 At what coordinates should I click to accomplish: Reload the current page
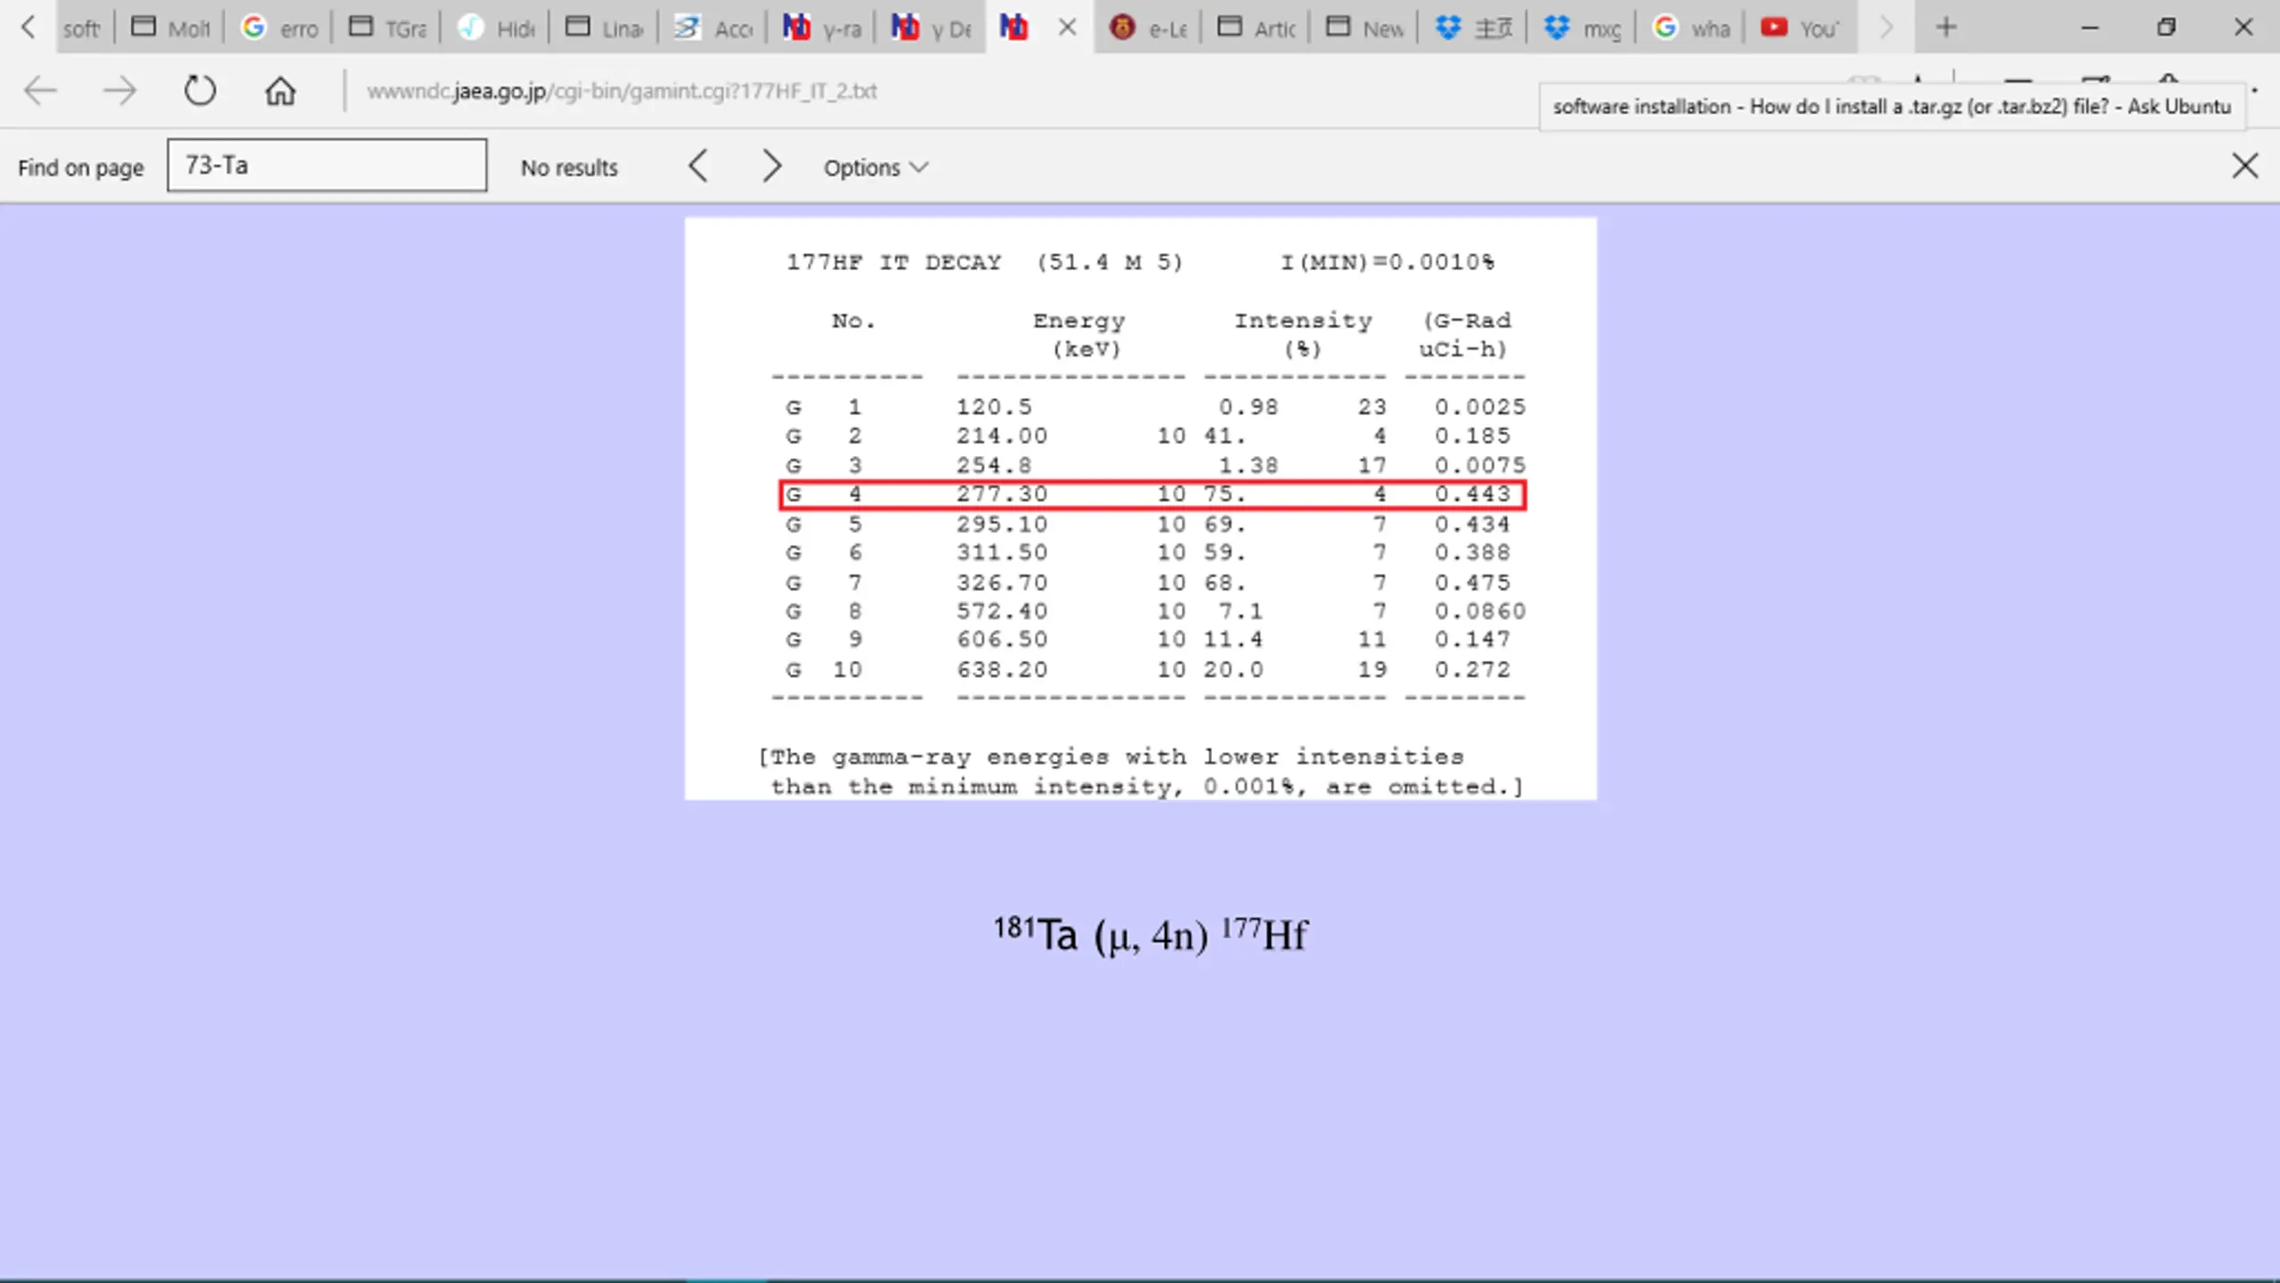tap(199, 91)
